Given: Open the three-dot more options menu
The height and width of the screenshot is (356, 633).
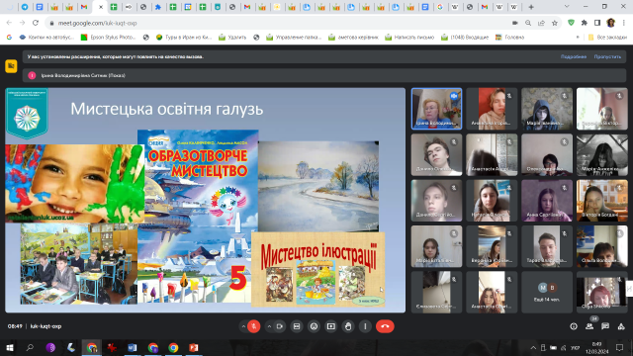Looking at the screenshot, I should point(365,326).
